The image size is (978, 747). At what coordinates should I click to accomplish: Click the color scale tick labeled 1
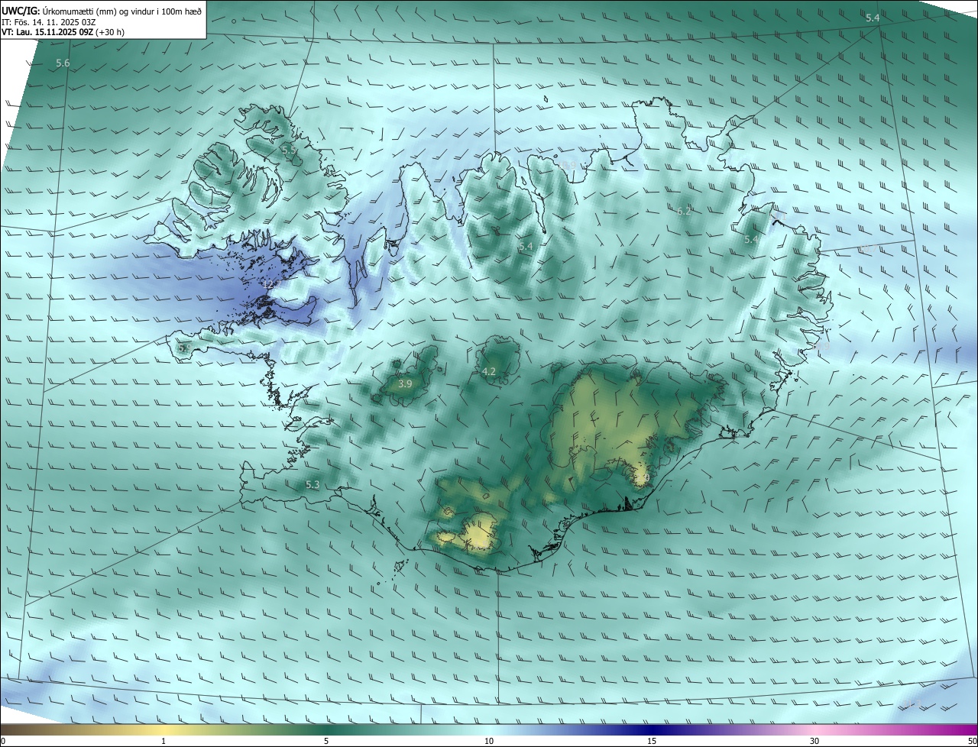164,741
